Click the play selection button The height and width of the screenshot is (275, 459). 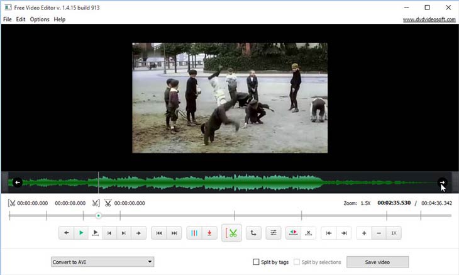pyautogui.click(x=95, y=233)
